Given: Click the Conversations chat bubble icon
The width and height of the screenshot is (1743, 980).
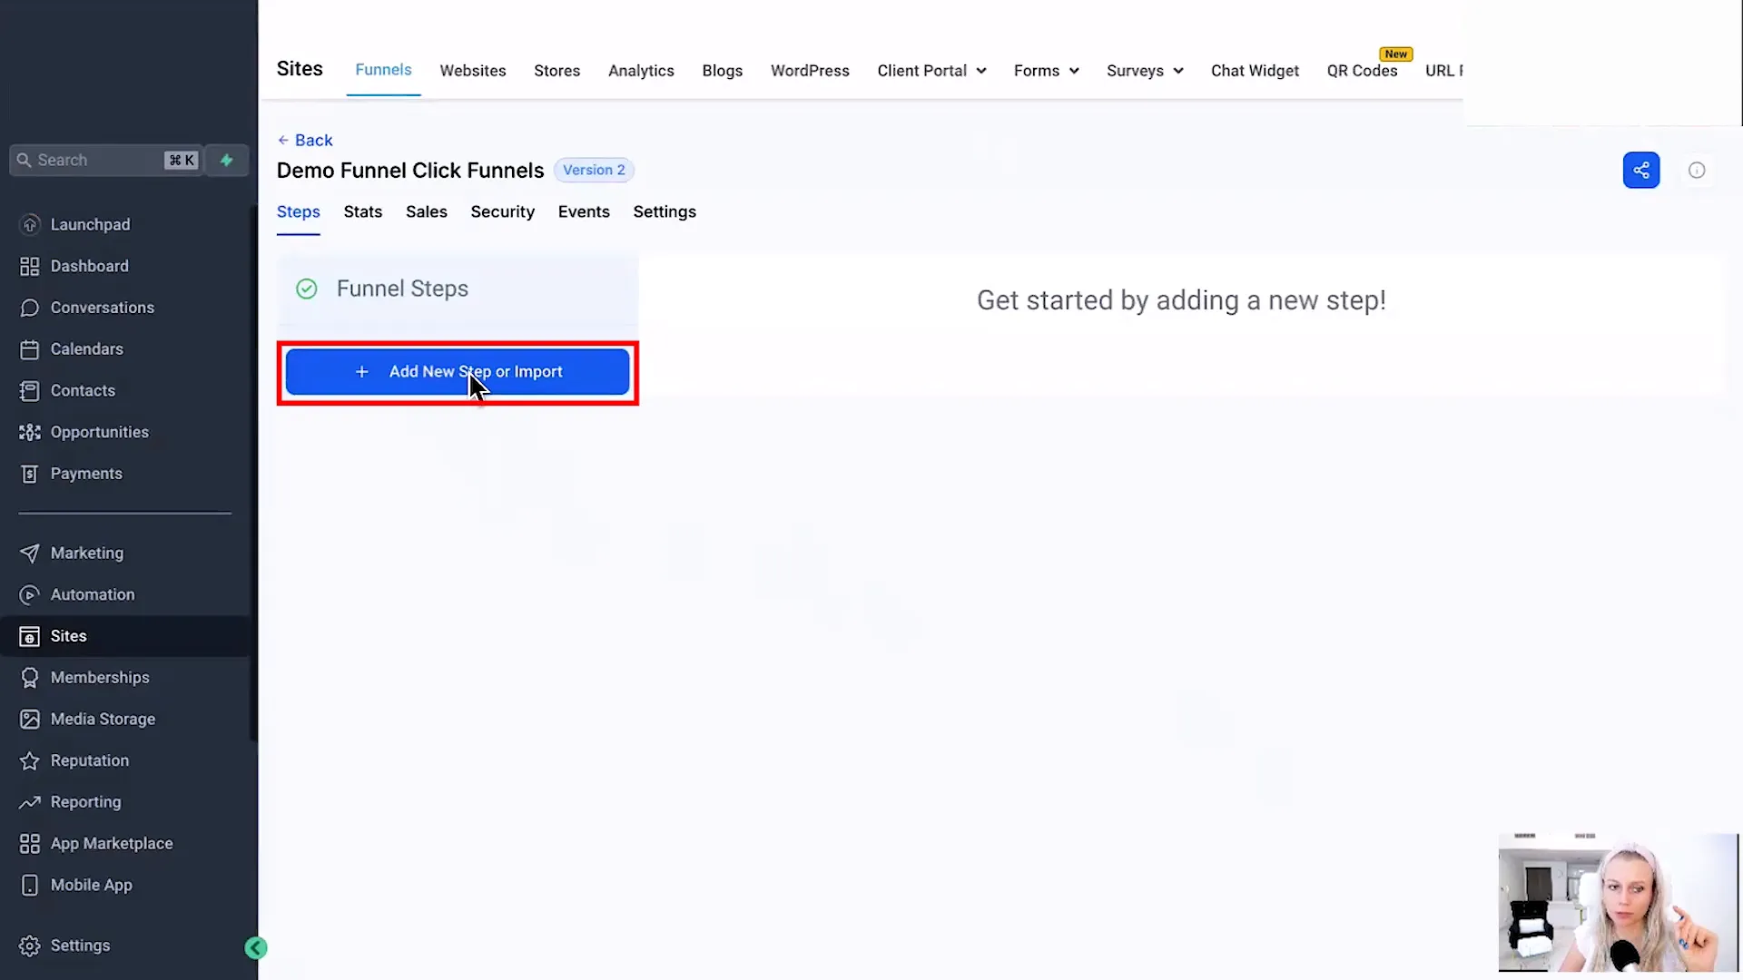Looking at the screenshot, I should [x=30, y=308].
